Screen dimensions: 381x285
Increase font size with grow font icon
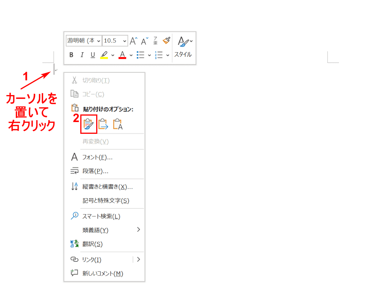tap(133, 41)
